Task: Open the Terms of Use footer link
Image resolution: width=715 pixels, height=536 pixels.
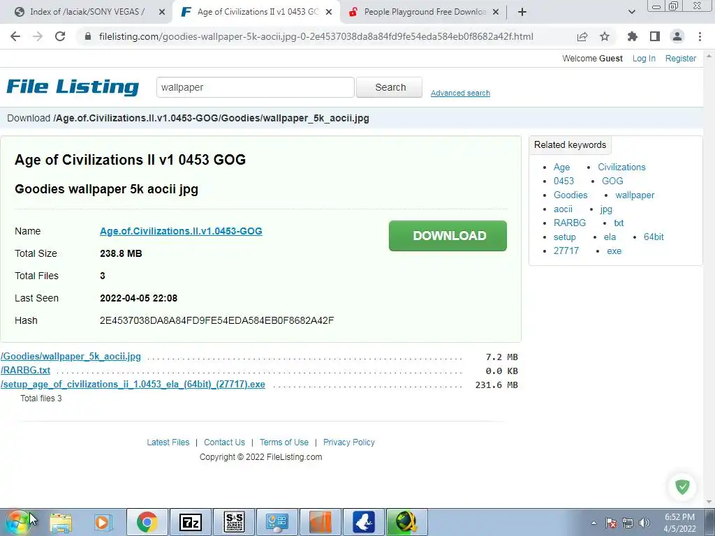Action: click(284, 442)
